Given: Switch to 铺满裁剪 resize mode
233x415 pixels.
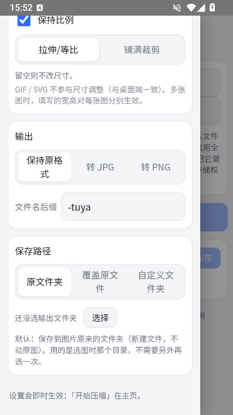Looking at the screenshot, I should [x=141, y=50].
